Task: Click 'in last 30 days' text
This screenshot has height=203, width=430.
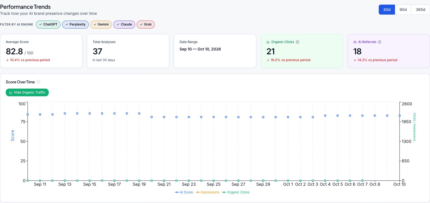Action: 104,60
